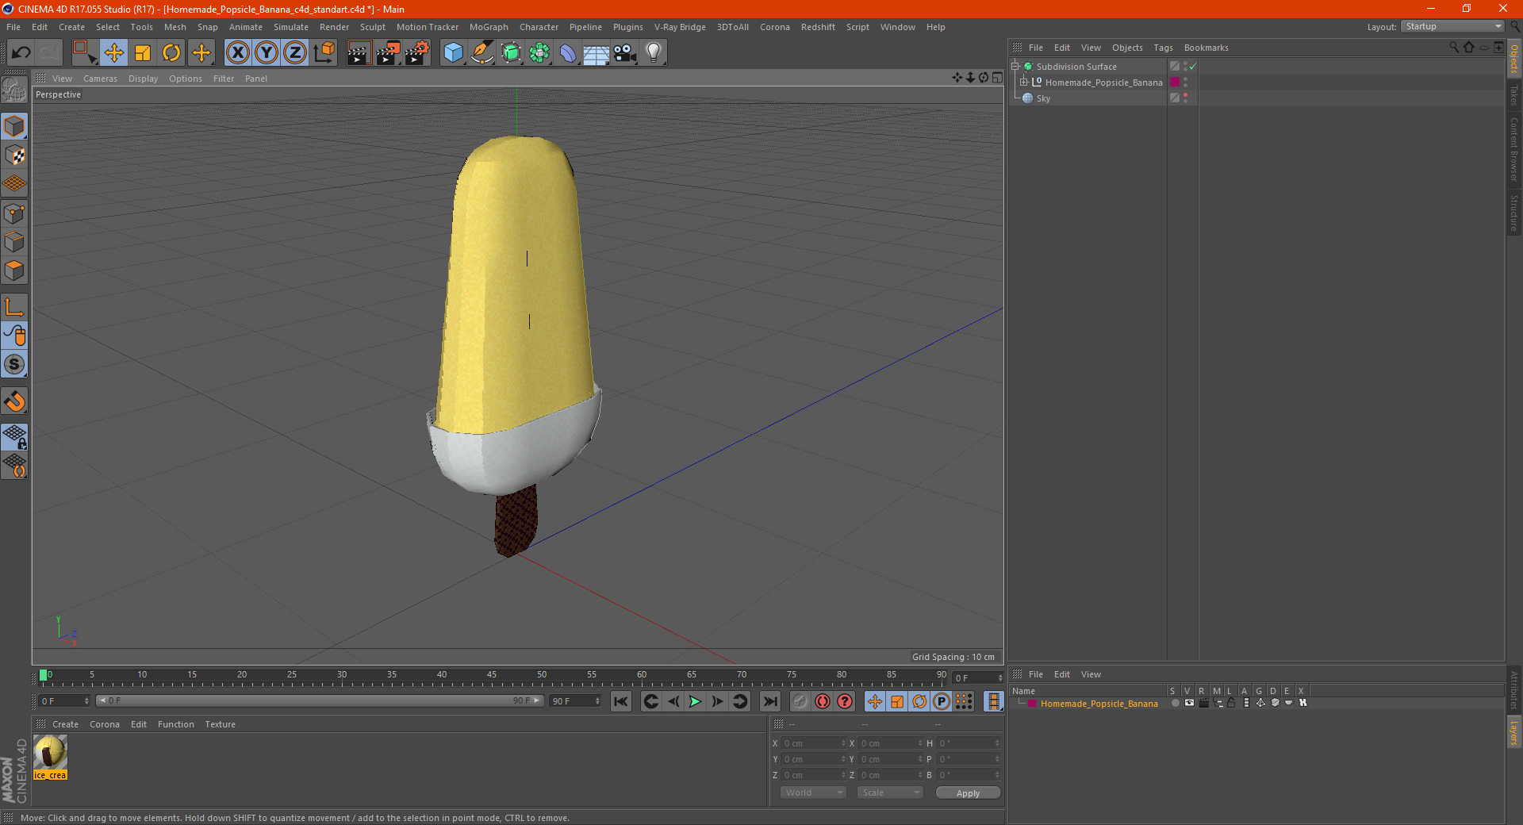Toggle Y axis lock
Image resolution: width=1523 pixels, height=825 pixels.
[x=267, y=53]
